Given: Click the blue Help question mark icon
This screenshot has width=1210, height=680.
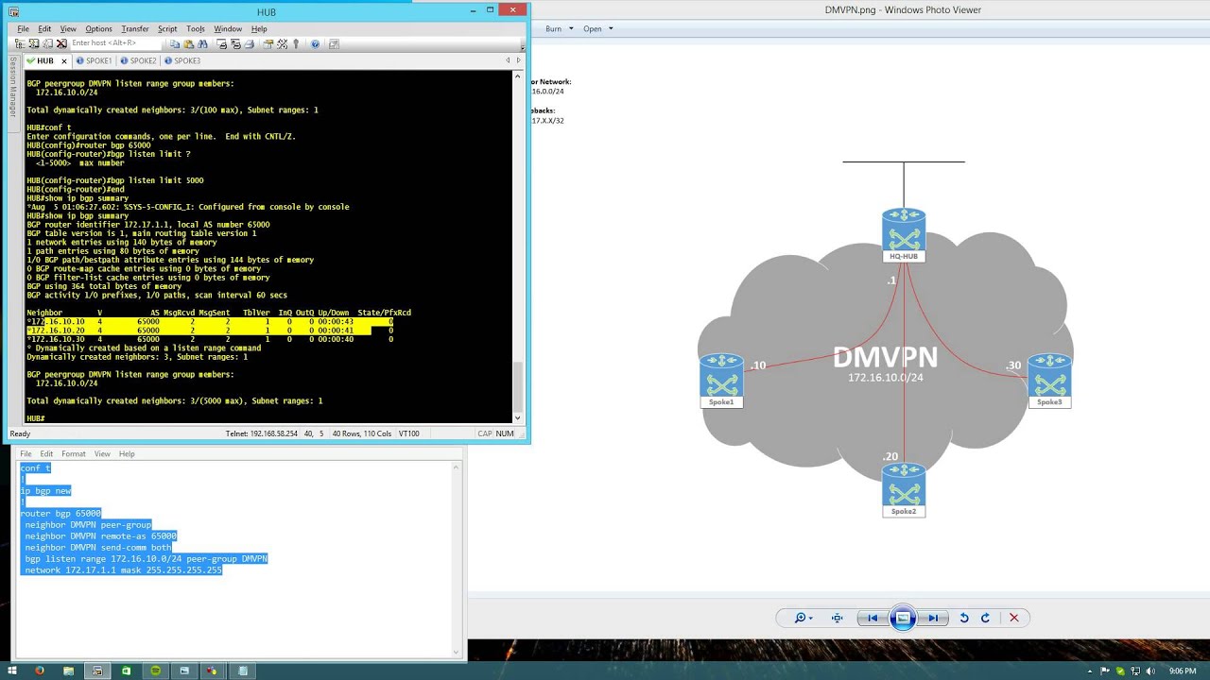Looking at the screenshot, I should 315,43.
